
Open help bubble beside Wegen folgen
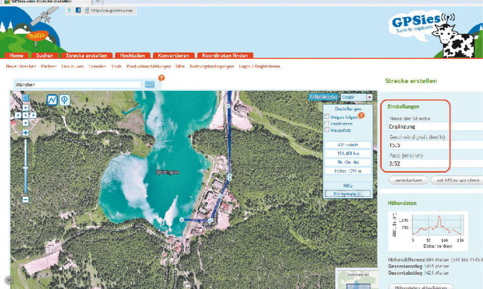(x=361, y=116)
